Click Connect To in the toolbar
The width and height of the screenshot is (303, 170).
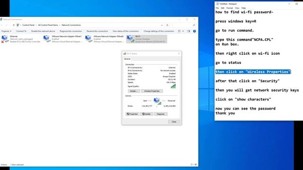(x=21, y=31)
